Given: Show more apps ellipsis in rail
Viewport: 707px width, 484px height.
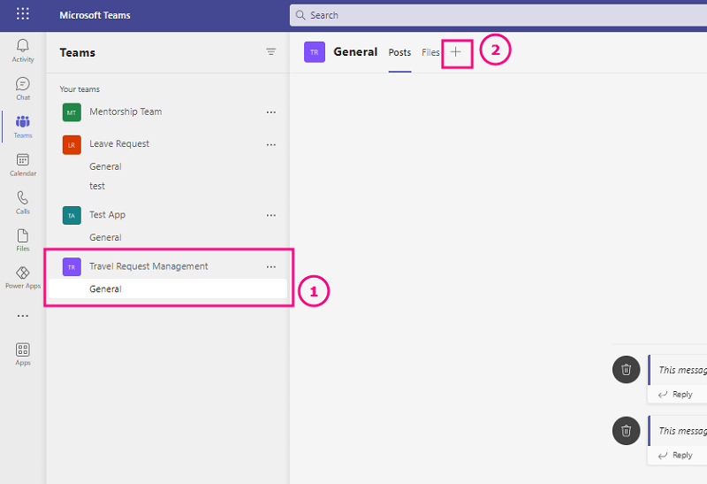Looking at the screenshot, I should coord(23,316).
